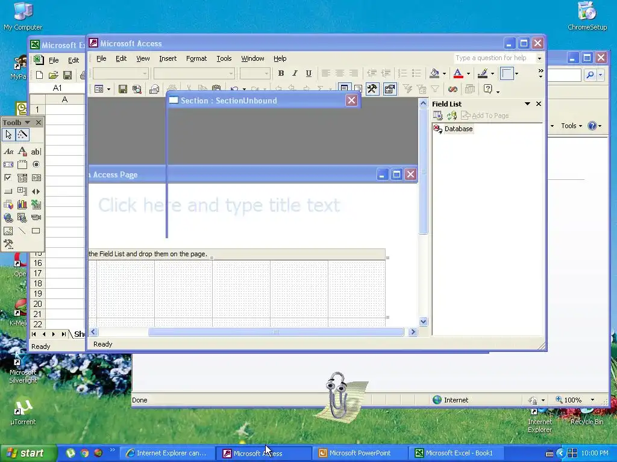
Task: Select the Movie tool in Toolbox
Action: pyautogui.click(x=36, y=218)
